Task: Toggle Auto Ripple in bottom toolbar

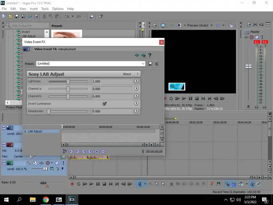Action: coord(241,184)
